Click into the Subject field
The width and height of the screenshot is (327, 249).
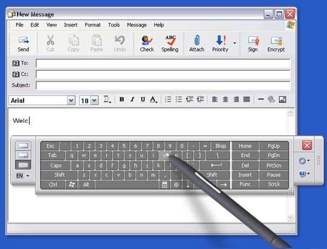tap(163, 85)
